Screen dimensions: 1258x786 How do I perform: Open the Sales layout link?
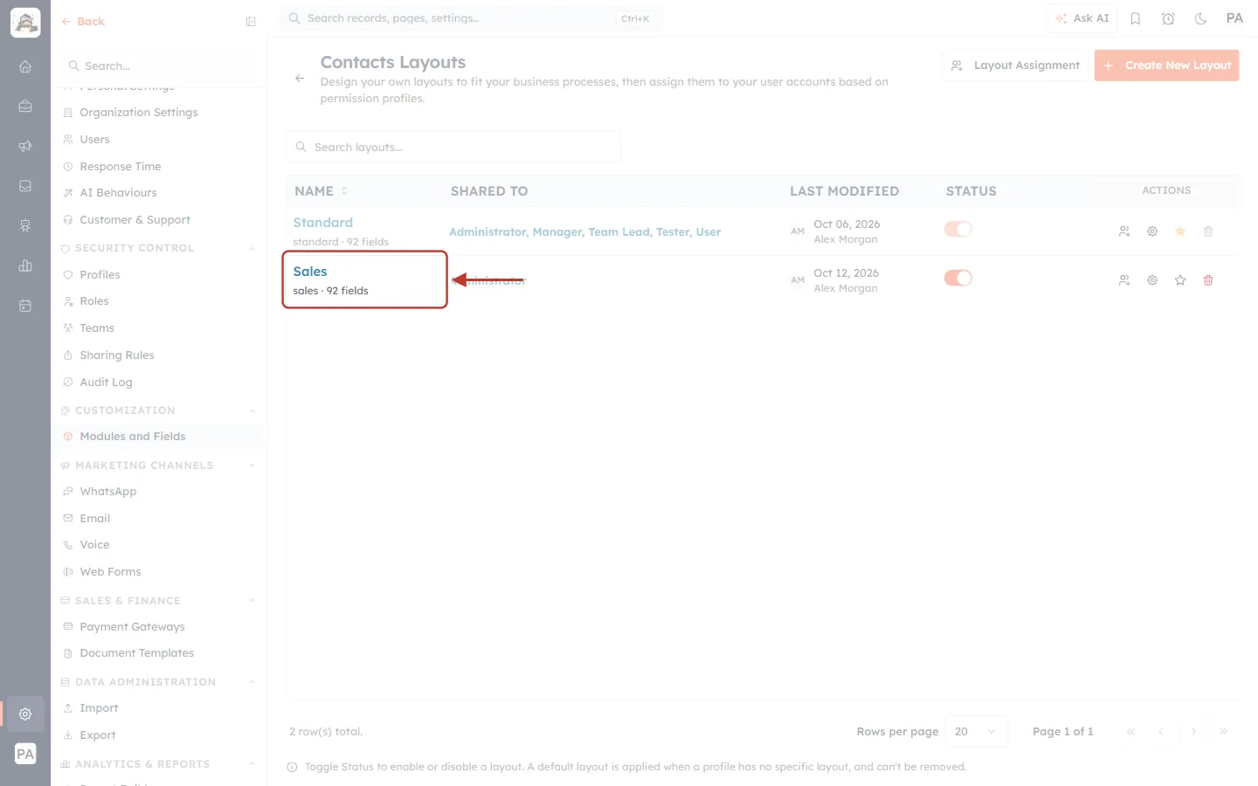click(310, 272)
